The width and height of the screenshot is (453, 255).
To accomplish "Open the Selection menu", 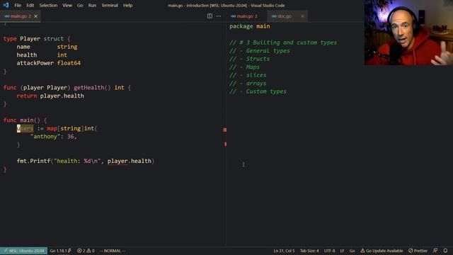I will click(x=48, y=5).
